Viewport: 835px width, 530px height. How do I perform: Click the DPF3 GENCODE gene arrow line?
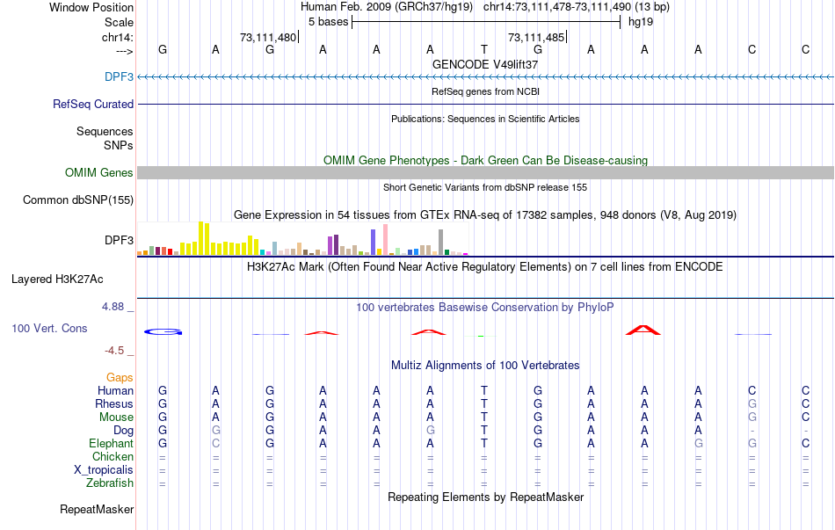pyautogui.click(x=485, y=77)
